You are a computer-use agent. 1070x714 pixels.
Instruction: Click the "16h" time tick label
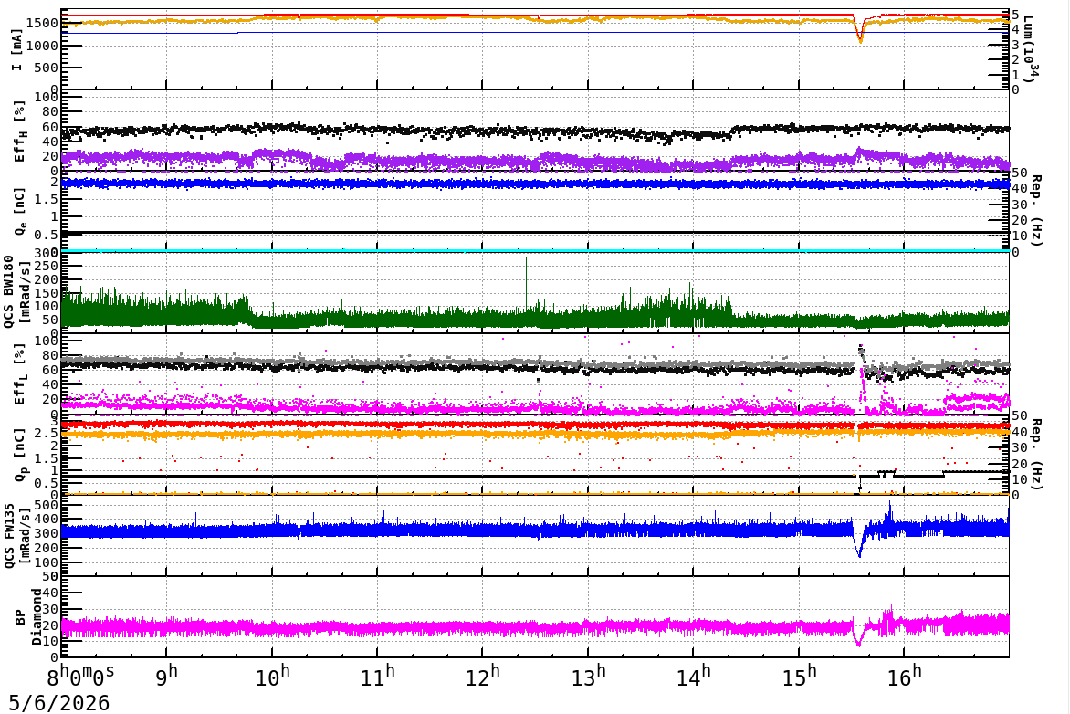tap(904, 676)
